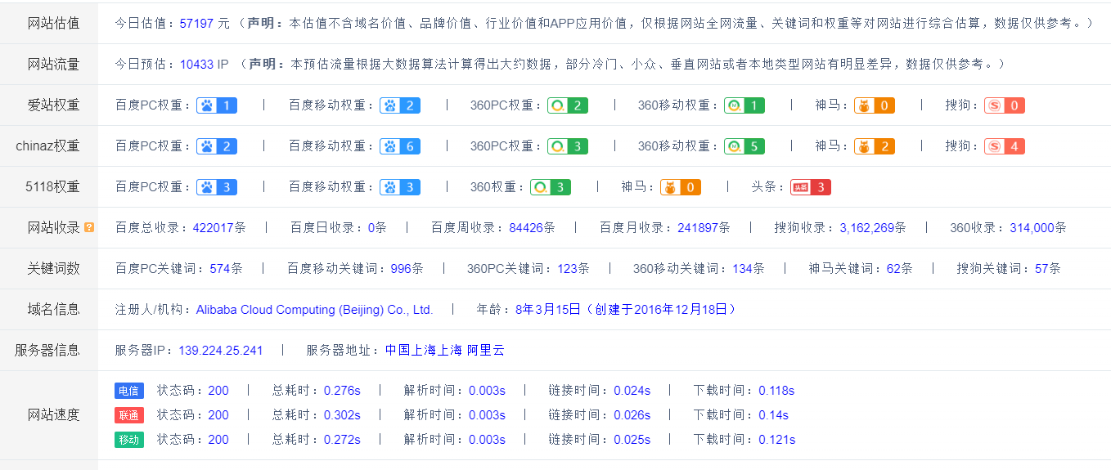Screen dimensions: 1111x470
Task: Open Sogou index 3,162,269 link
Action: coord(867,228)
